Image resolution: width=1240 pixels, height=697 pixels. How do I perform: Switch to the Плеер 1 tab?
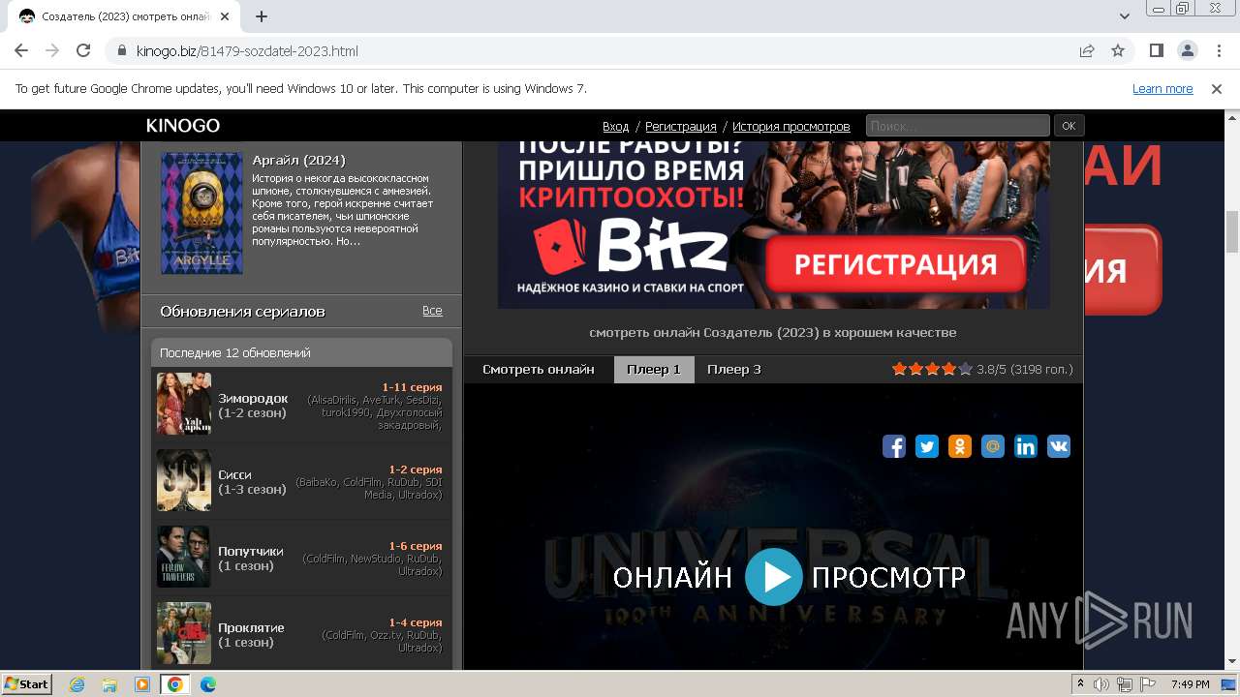click(654, 369)
